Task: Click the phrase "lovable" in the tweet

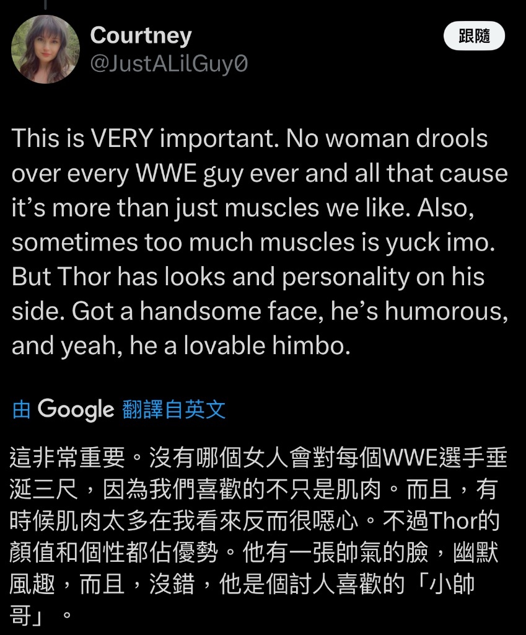Action: [x=224, y=346]
